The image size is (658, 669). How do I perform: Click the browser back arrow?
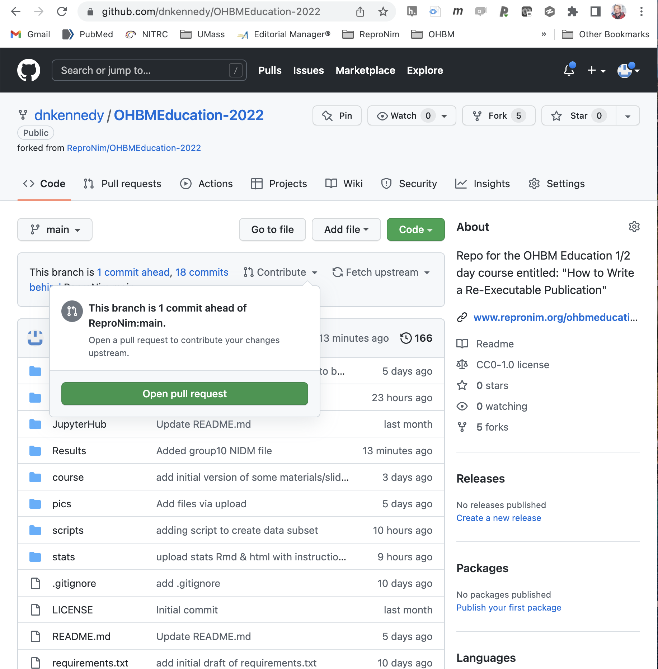point(16,12)
